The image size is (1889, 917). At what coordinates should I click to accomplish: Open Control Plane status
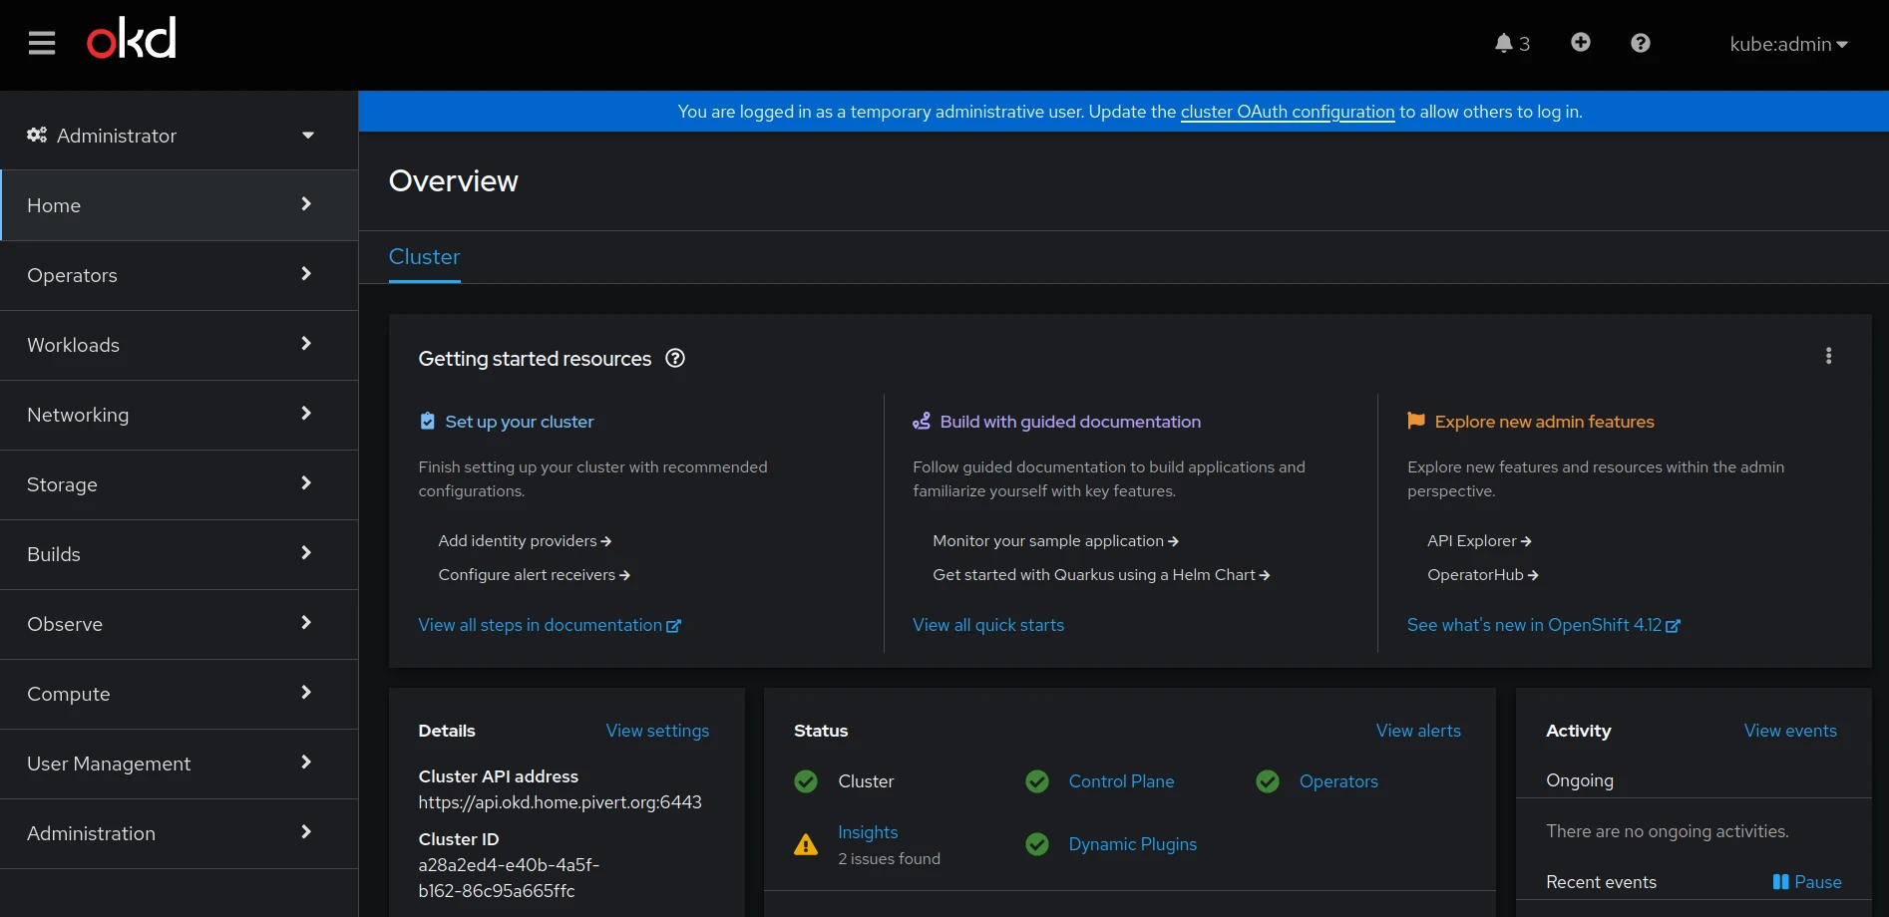pos(1121,781)
